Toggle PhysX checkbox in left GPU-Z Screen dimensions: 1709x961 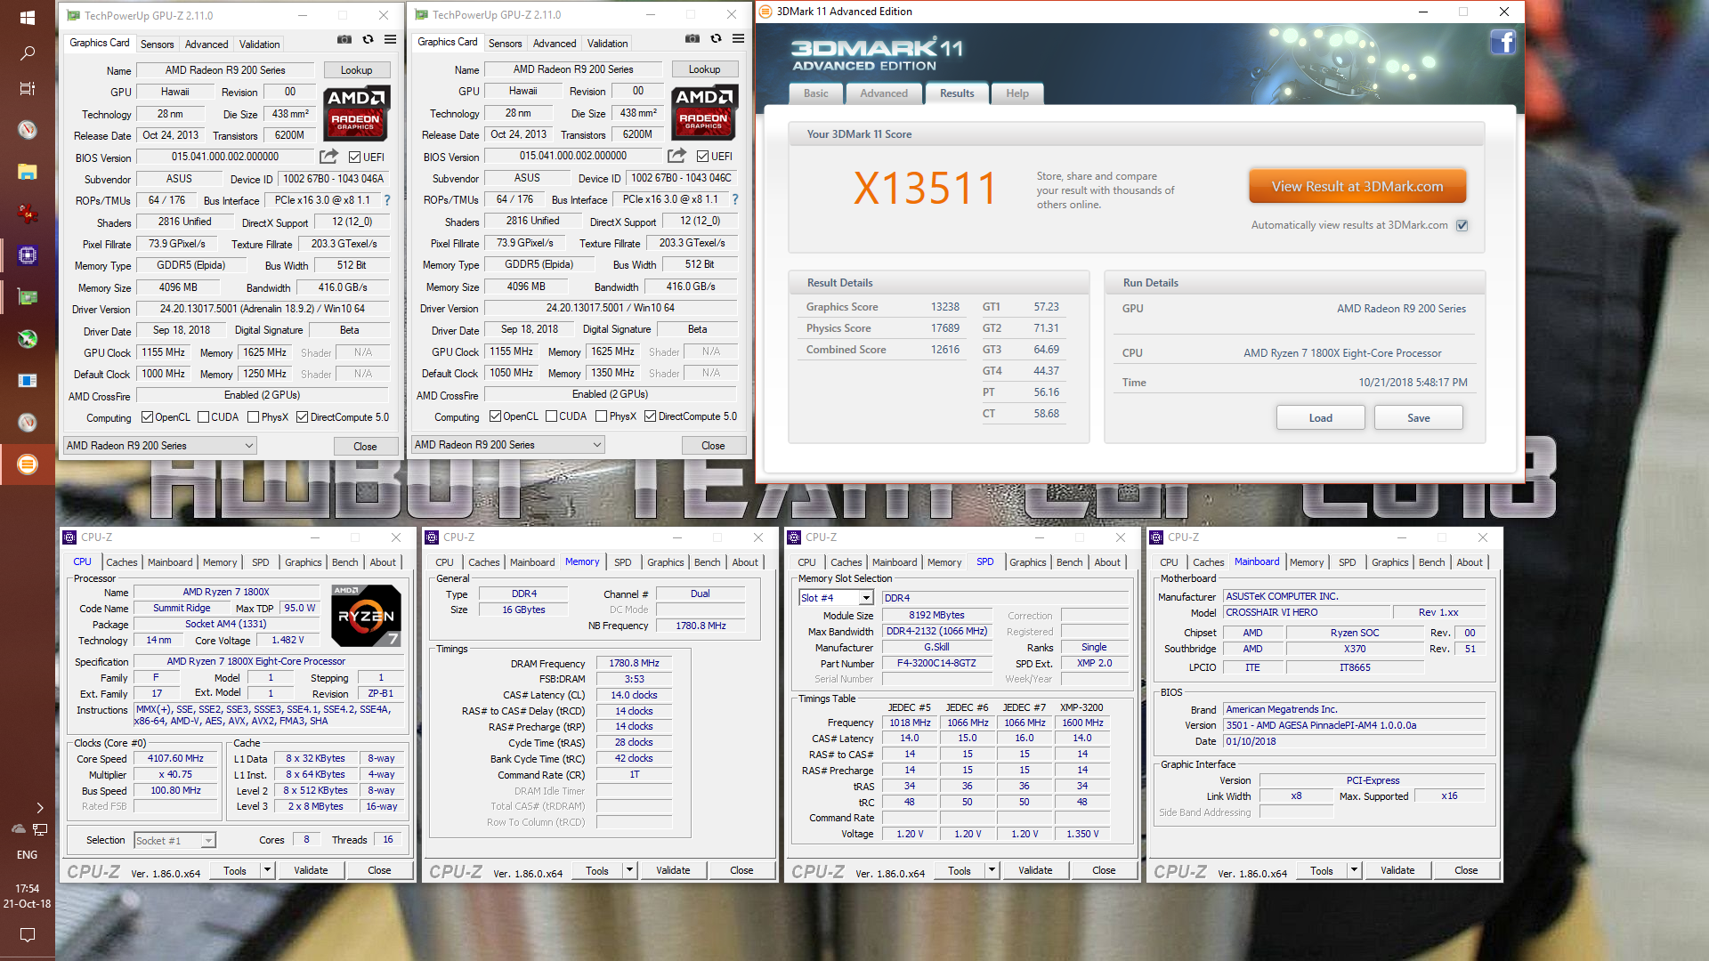point(253,417)
